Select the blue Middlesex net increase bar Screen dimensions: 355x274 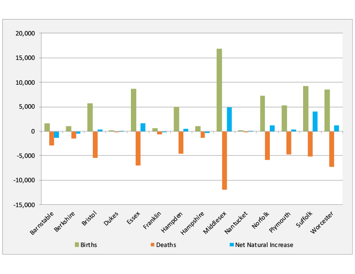pyautogui.click(x=229, y=119)
